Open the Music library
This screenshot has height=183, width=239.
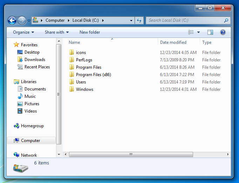30,96
